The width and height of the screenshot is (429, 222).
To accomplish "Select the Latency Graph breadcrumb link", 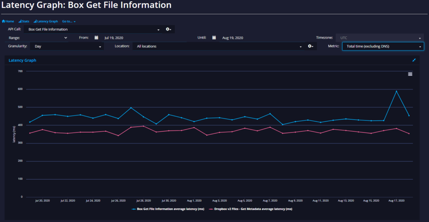I will pyautogui.click(x=46, y=21).
